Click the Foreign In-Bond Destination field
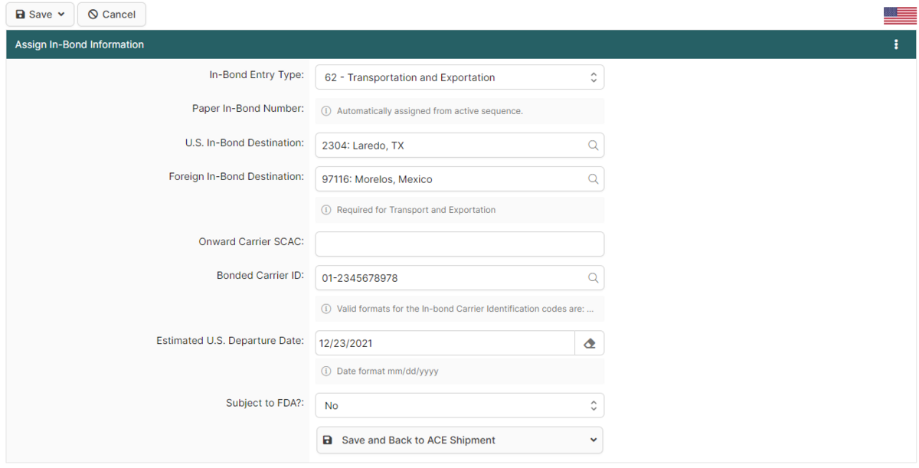 coord(448,179)
